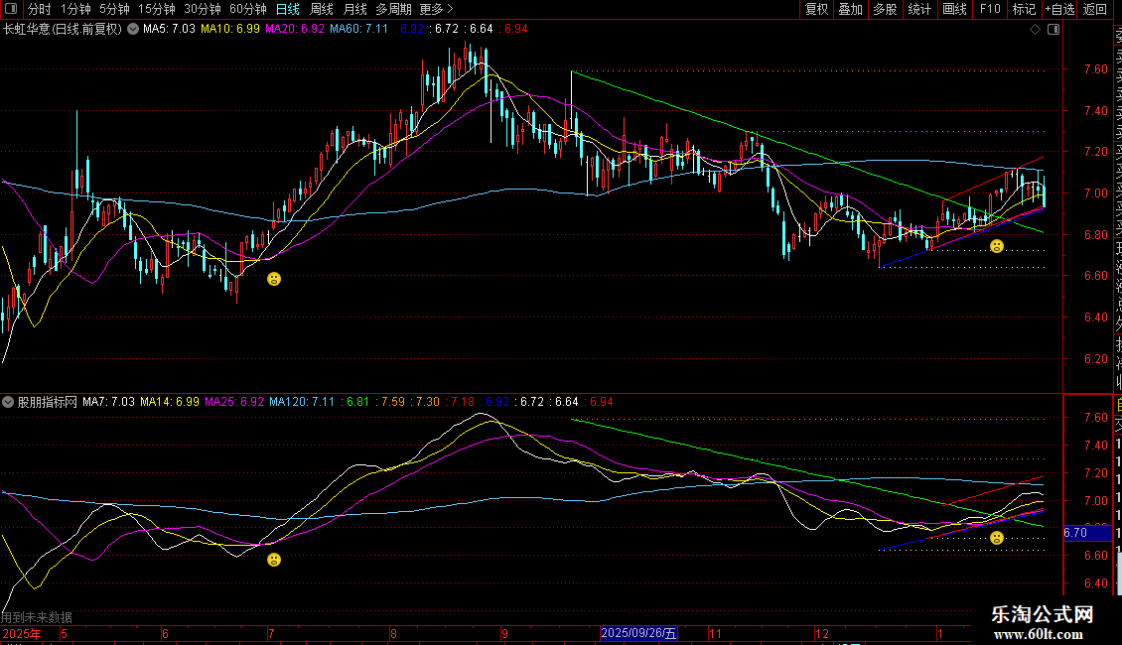Viewport: 1122px width, 645px height.
Task: Switch to 60分钟 period
Action: click(248, 9)
